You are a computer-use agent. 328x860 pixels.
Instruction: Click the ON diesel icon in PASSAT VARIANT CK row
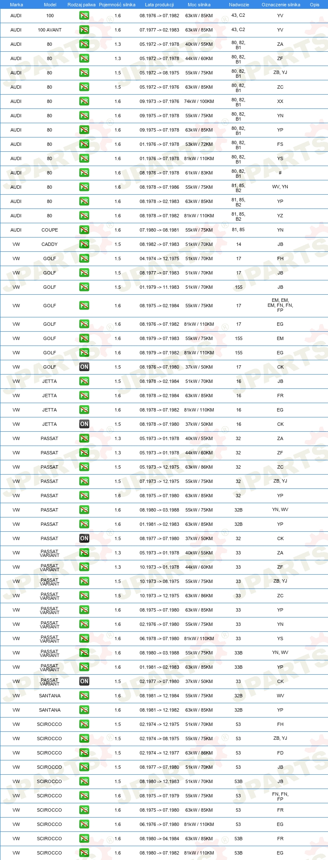(x=84, y=681)
